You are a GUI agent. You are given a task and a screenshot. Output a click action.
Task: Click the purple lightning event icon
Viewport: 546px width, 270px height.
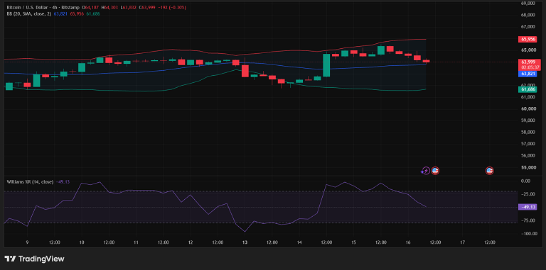[x=425, y=170]
